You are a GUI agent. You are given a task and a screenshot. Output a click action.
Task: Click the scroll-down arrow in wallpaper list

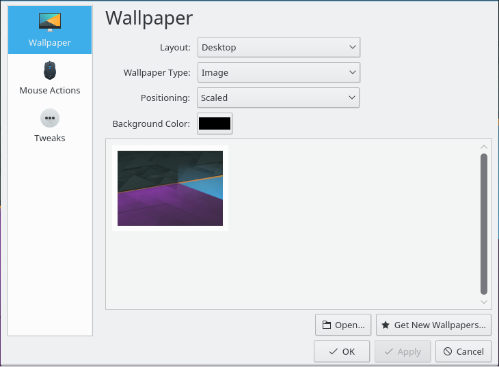pyautogui.click(x=484, y=302)
